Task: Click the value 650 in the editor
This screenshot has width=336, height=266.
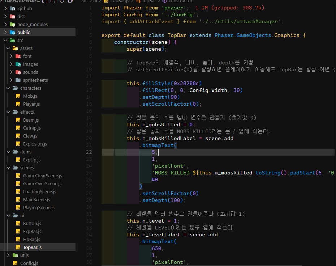Action: coord(156,248)
